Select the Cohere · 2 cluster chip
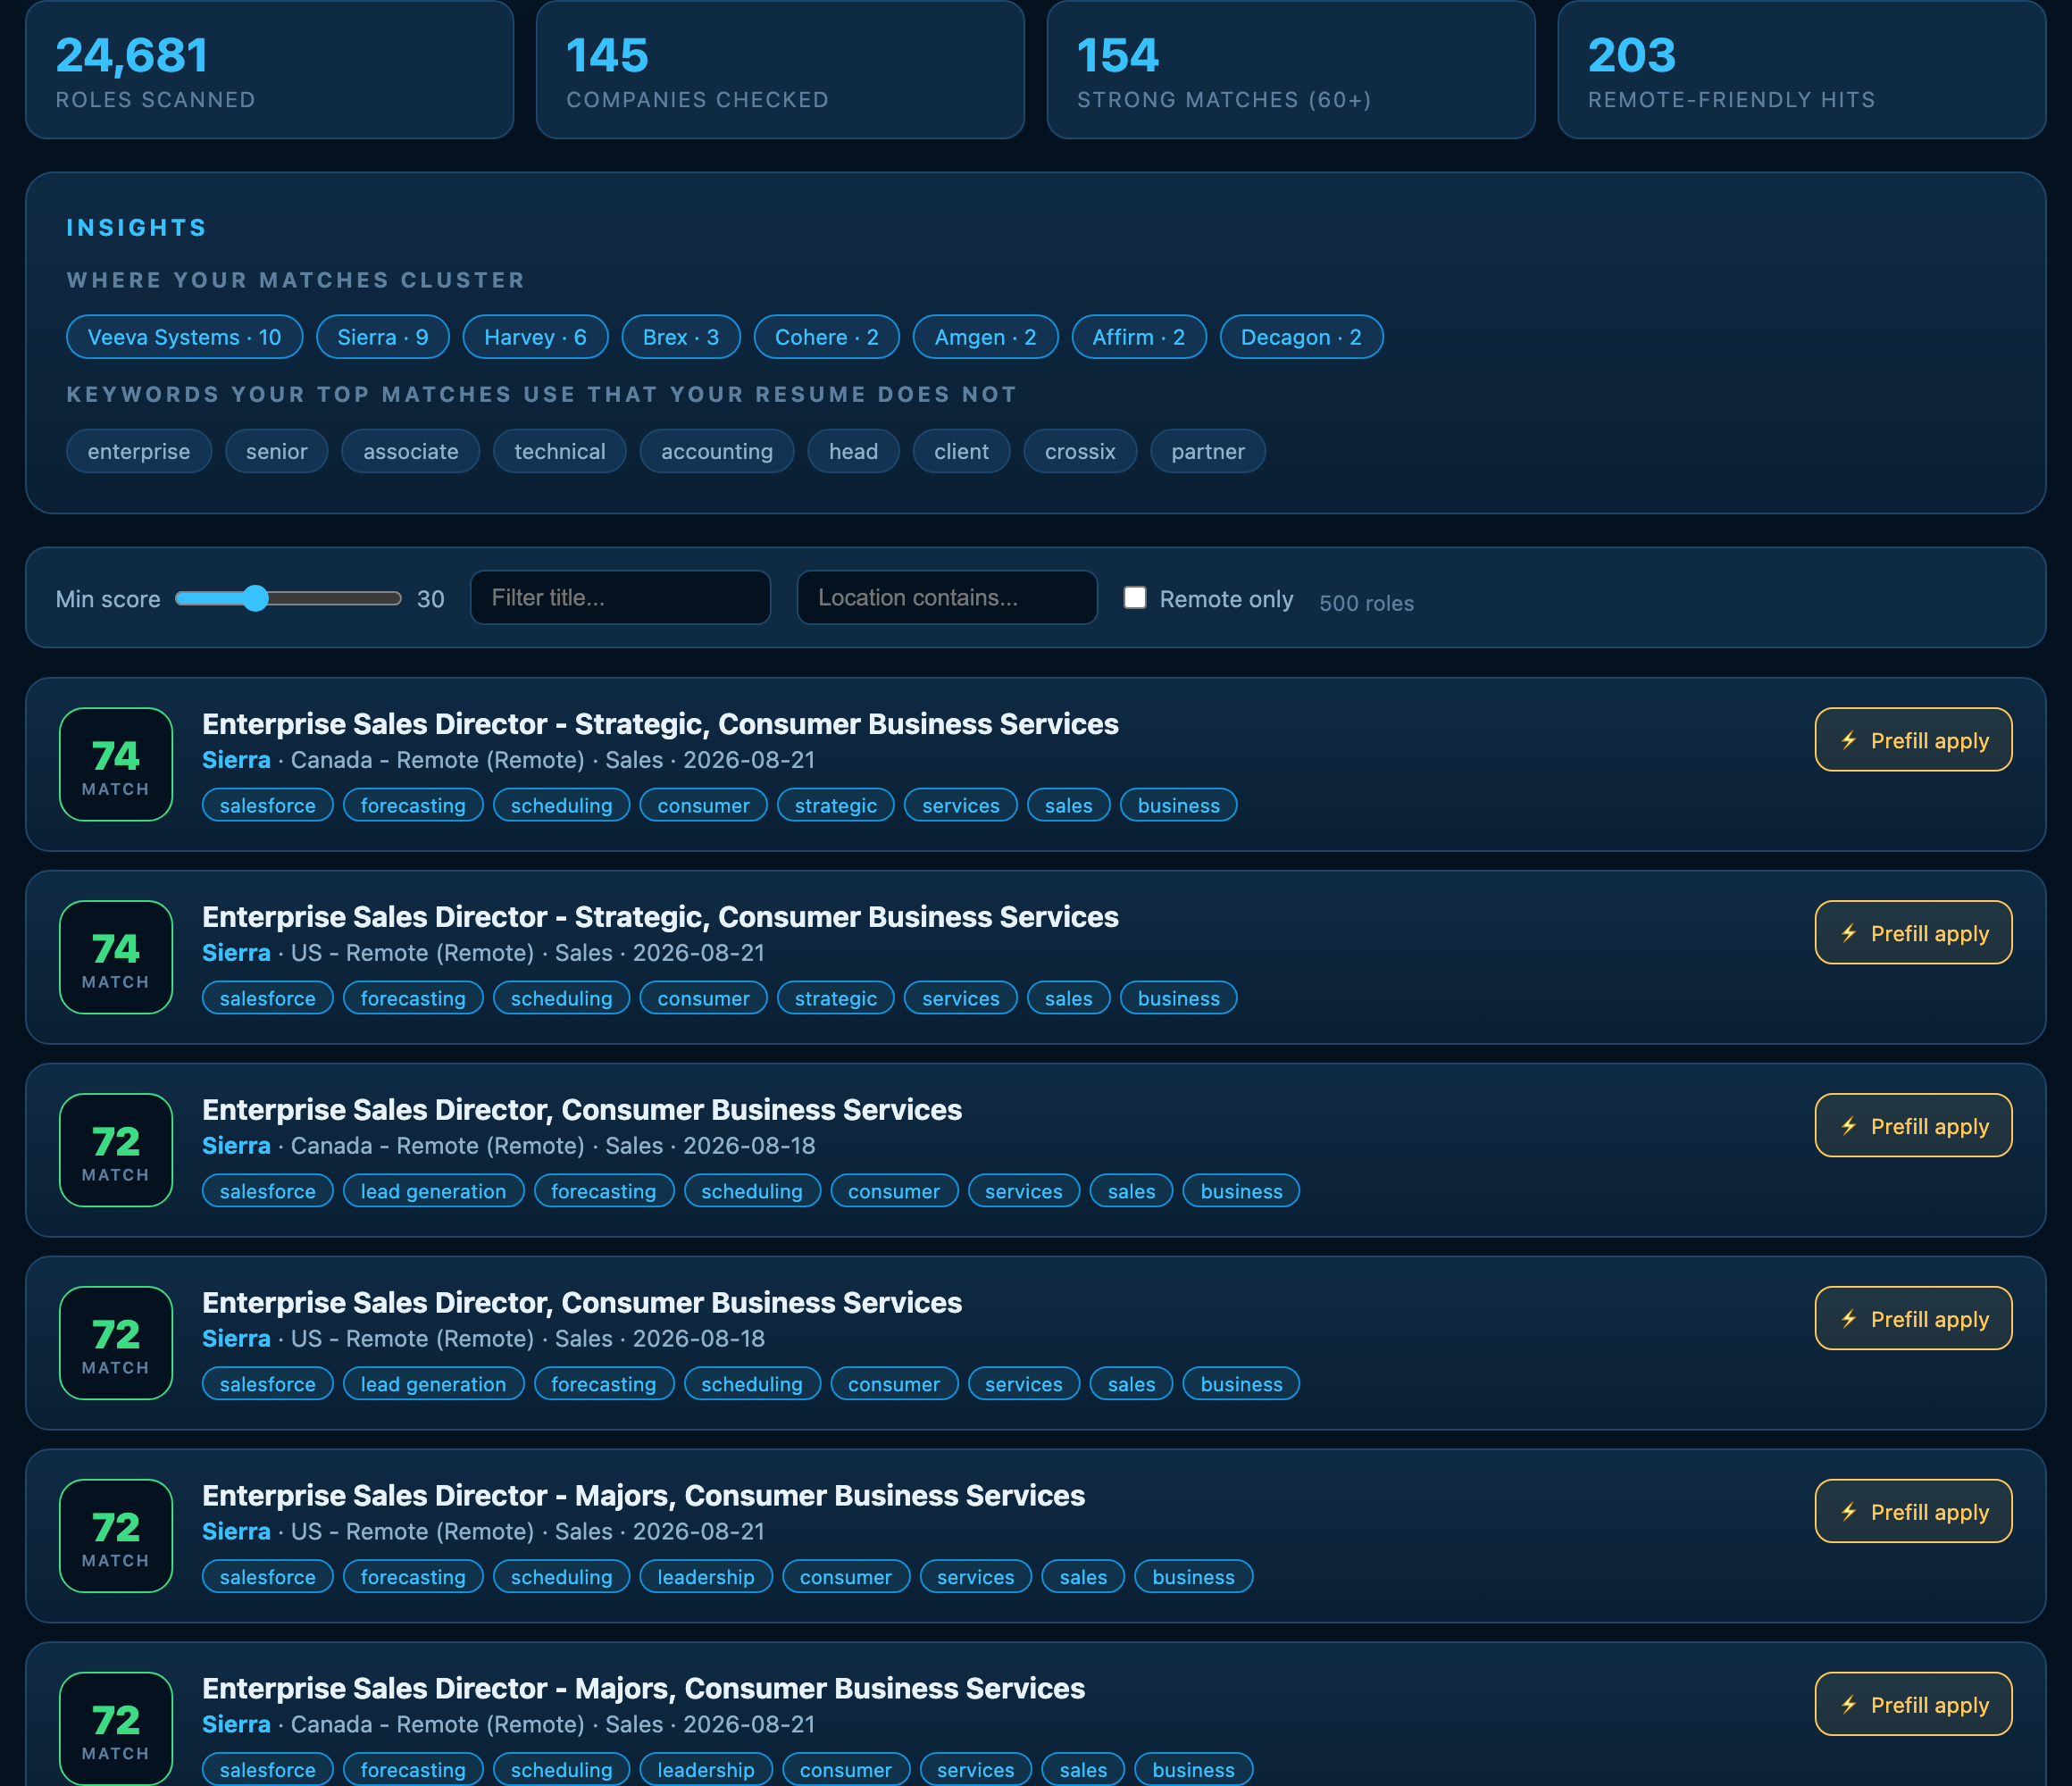Screen dimensions: 2072x1786 click(x=827, y=337)
